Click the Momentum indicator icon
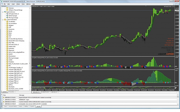180x112 pixels. click(x=7, y=56)
